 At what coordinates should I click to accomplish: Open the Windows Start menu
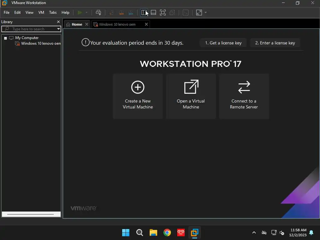[x=126, y=232]
